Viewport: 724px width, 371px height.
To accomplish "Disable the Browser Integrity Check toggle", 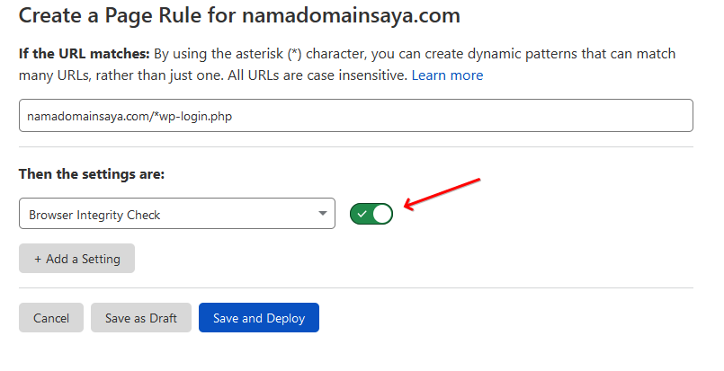I will pos(371,214).
